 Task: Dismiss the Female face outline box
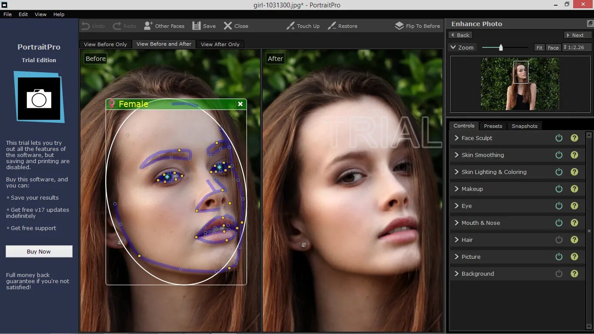tap(240, 104)
